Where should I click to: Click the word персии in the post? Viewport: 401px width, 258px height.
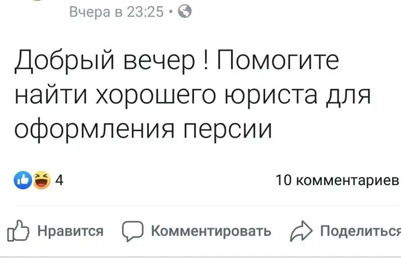click(x=229, y=129)
